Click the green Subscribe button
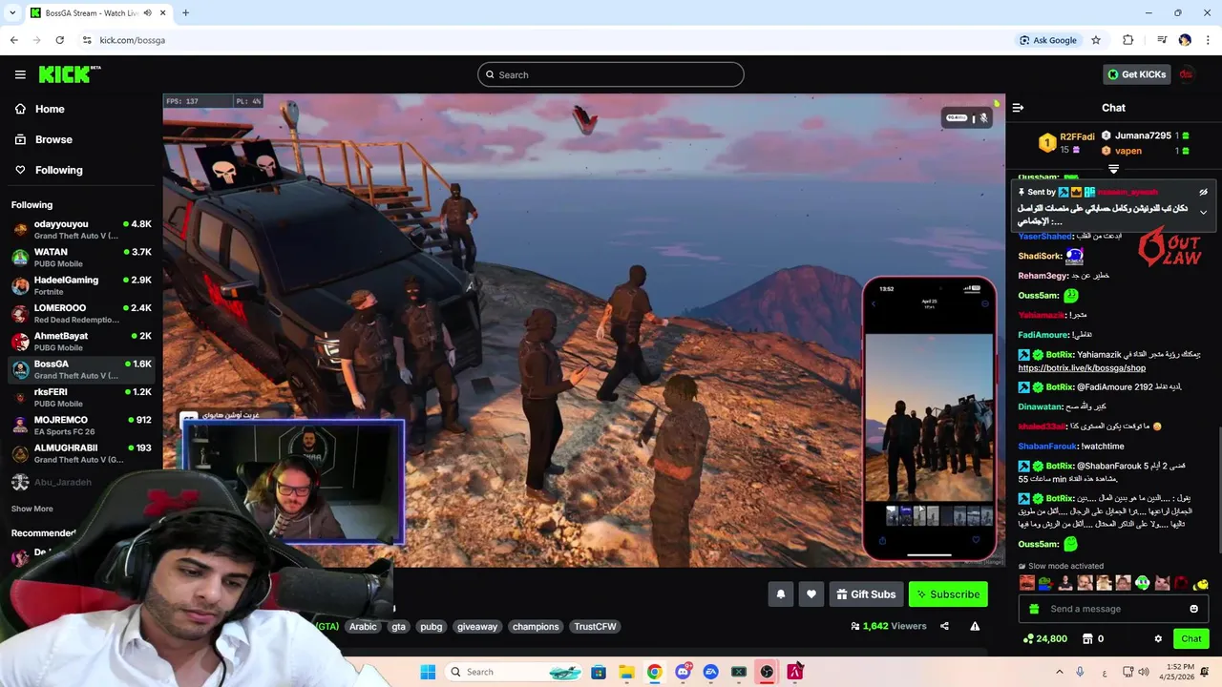The width and height of the screenshot is (1222, 687). coord(948,594)
